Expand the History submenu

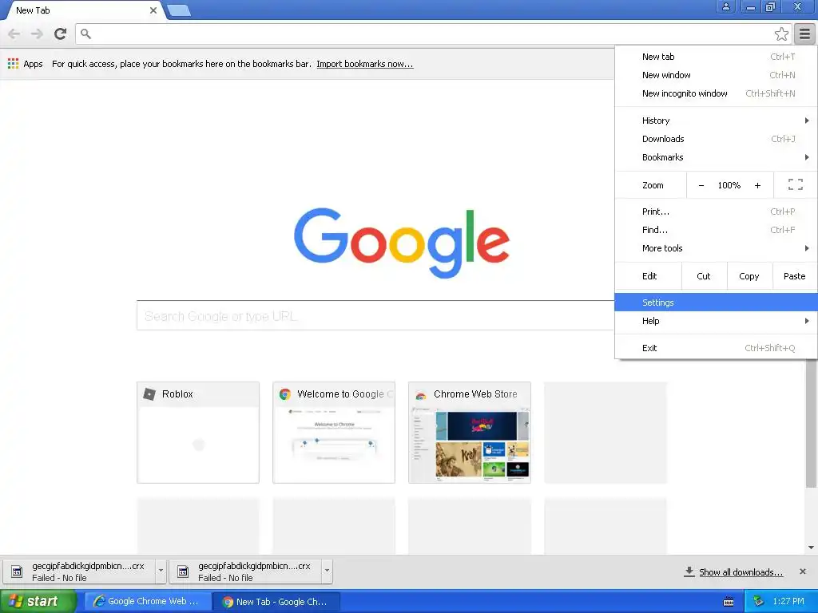716,121
